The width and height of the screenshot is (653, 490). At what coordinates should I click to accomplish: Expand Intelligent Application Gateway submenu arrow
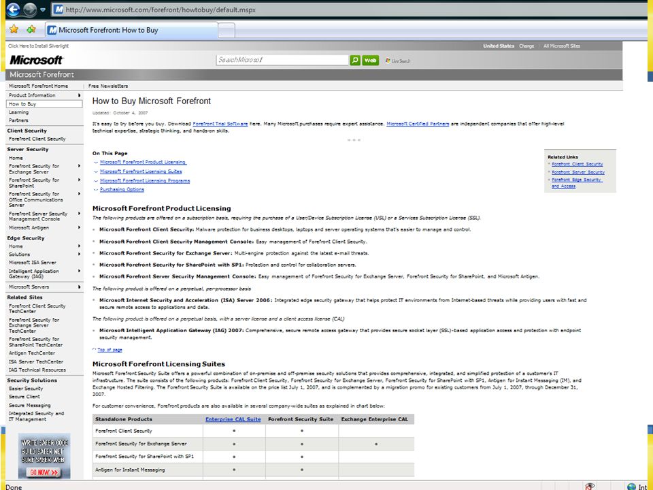[x=79, y=271]
